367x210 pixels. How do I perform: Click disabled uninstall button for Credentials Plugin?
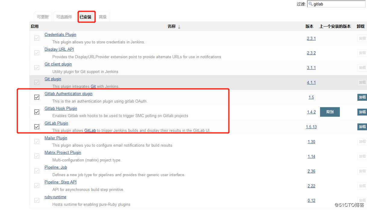(x=362, y=38)
